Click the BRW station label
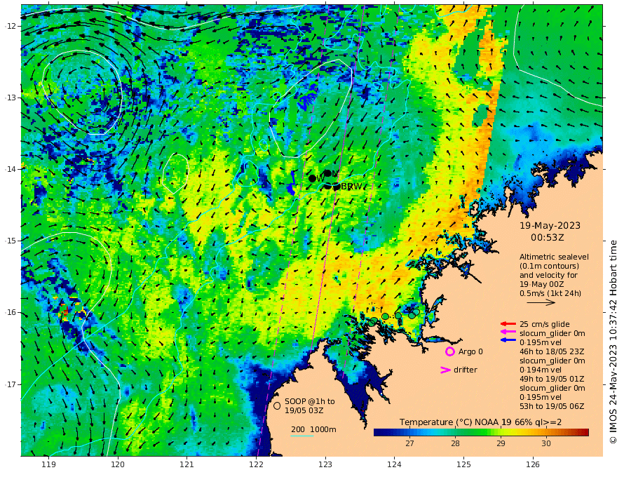This screenshot has height=477, width=617. 351,187
